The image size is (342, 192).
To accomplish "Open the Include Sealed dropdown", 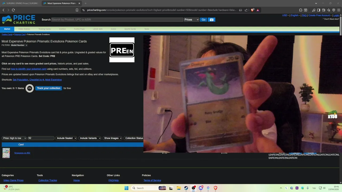I will click(x=66, y=138).
